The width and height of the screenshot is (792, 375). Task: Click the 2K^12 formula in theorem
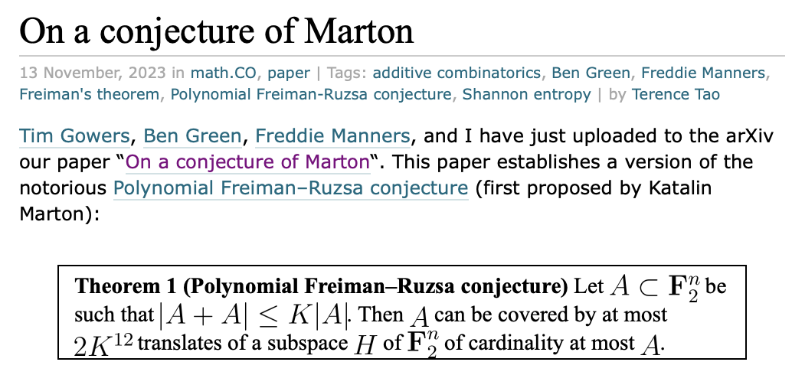[103, 344]
